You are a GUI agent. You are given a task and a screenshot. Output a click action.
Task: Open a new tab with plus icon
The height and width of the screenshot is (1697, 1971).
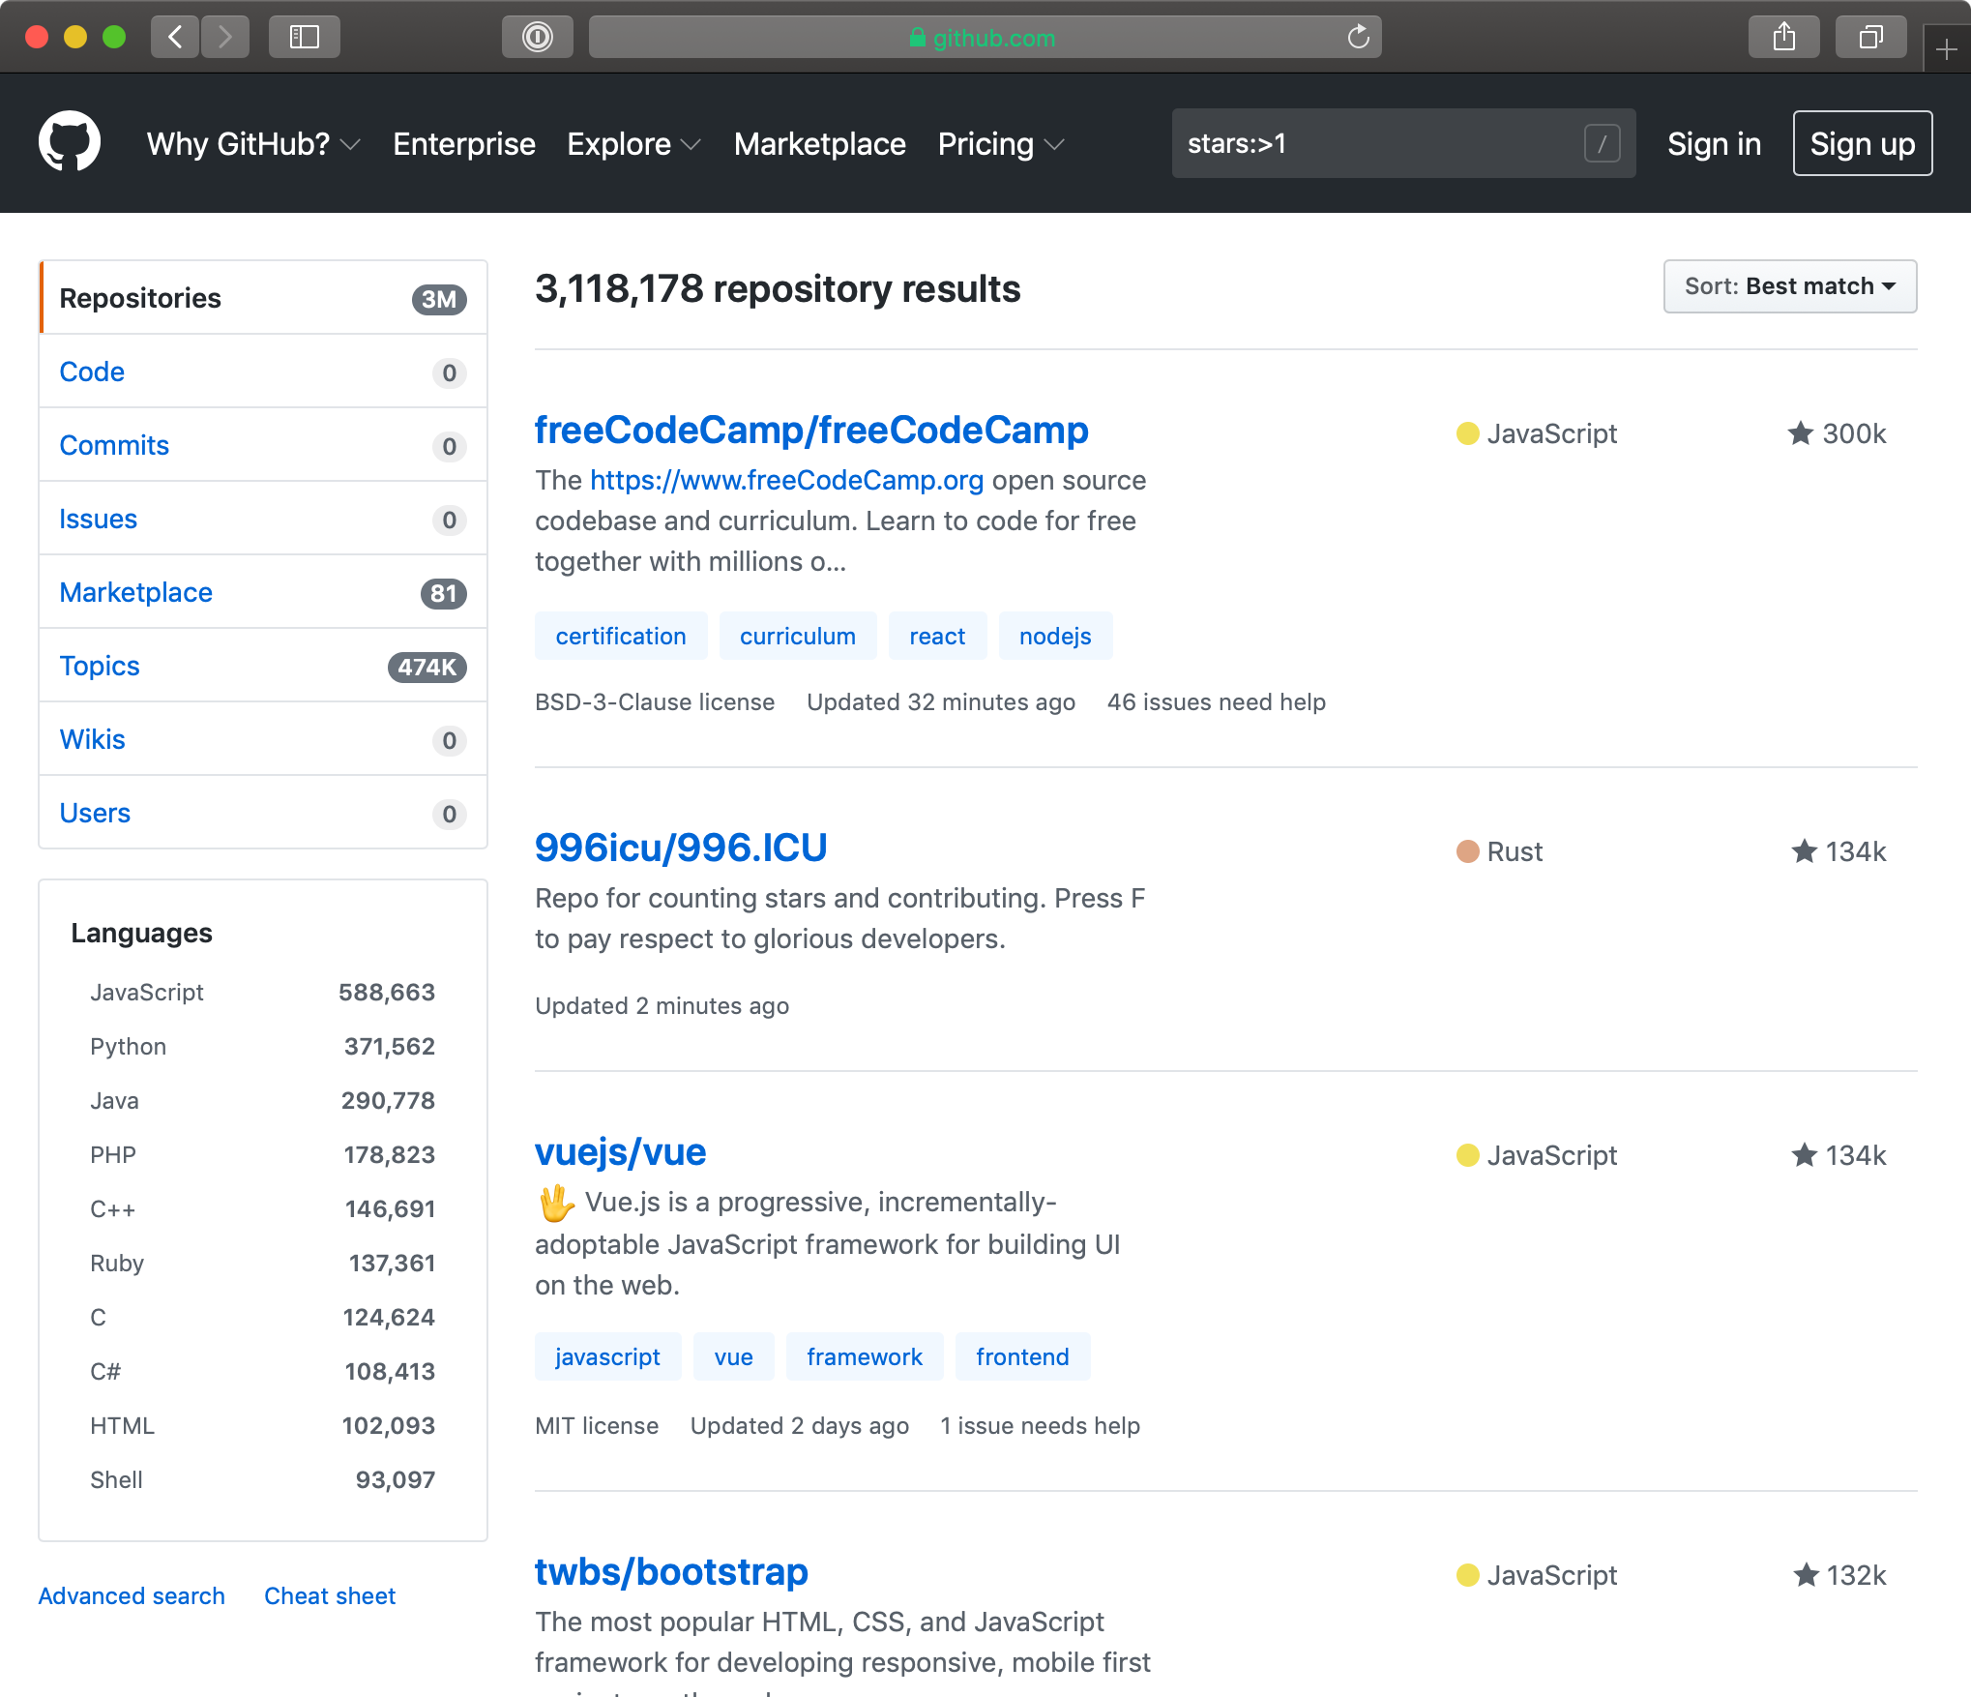tap(1946, 48)
